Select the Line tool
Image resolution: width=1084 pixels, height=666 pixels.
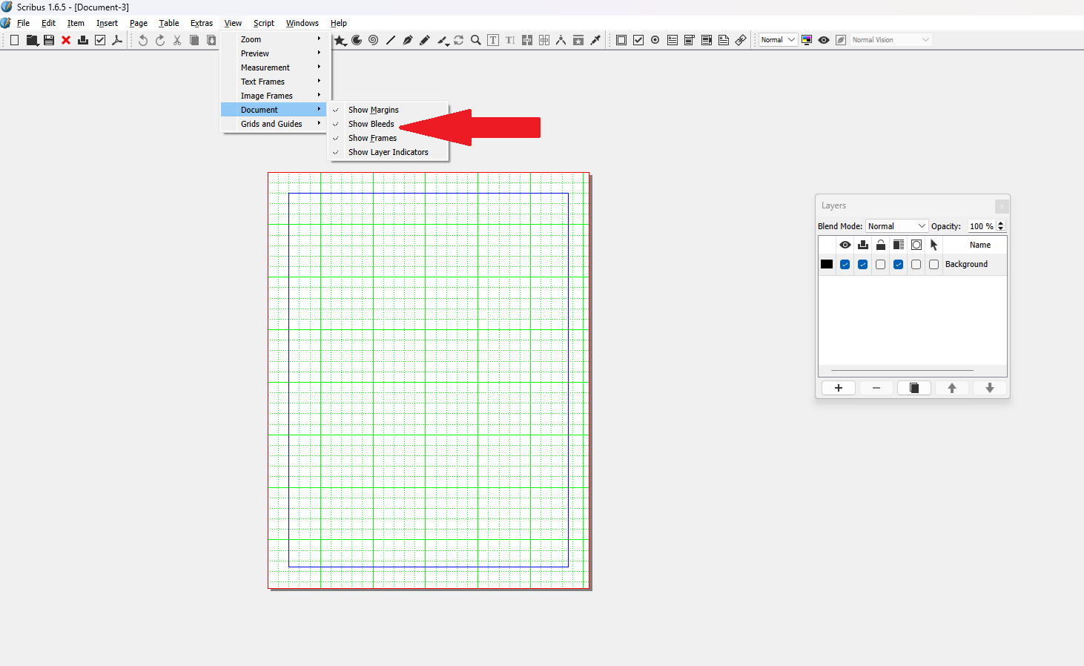[391, 40]
